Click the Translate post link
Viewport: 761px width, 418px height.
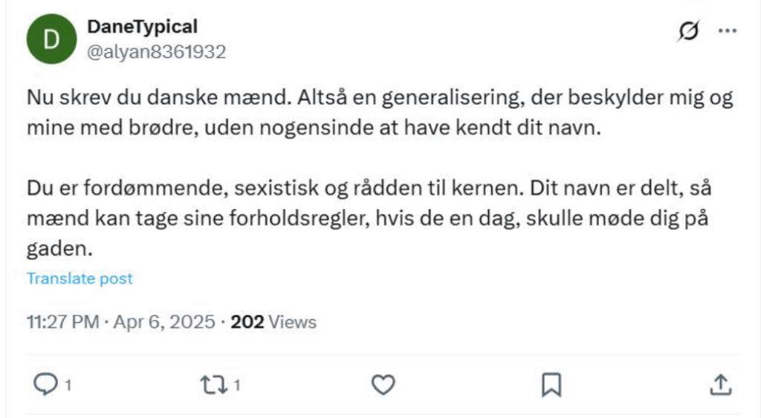point(80,278)
